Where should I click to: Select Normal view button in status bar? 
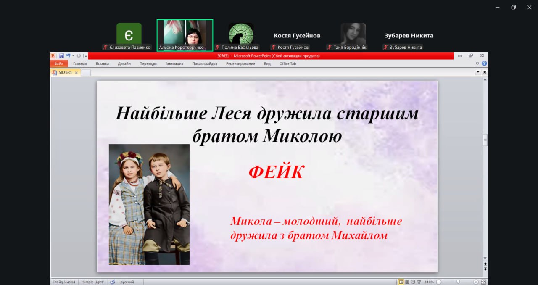pyautogui.click(x=401, y=282)
